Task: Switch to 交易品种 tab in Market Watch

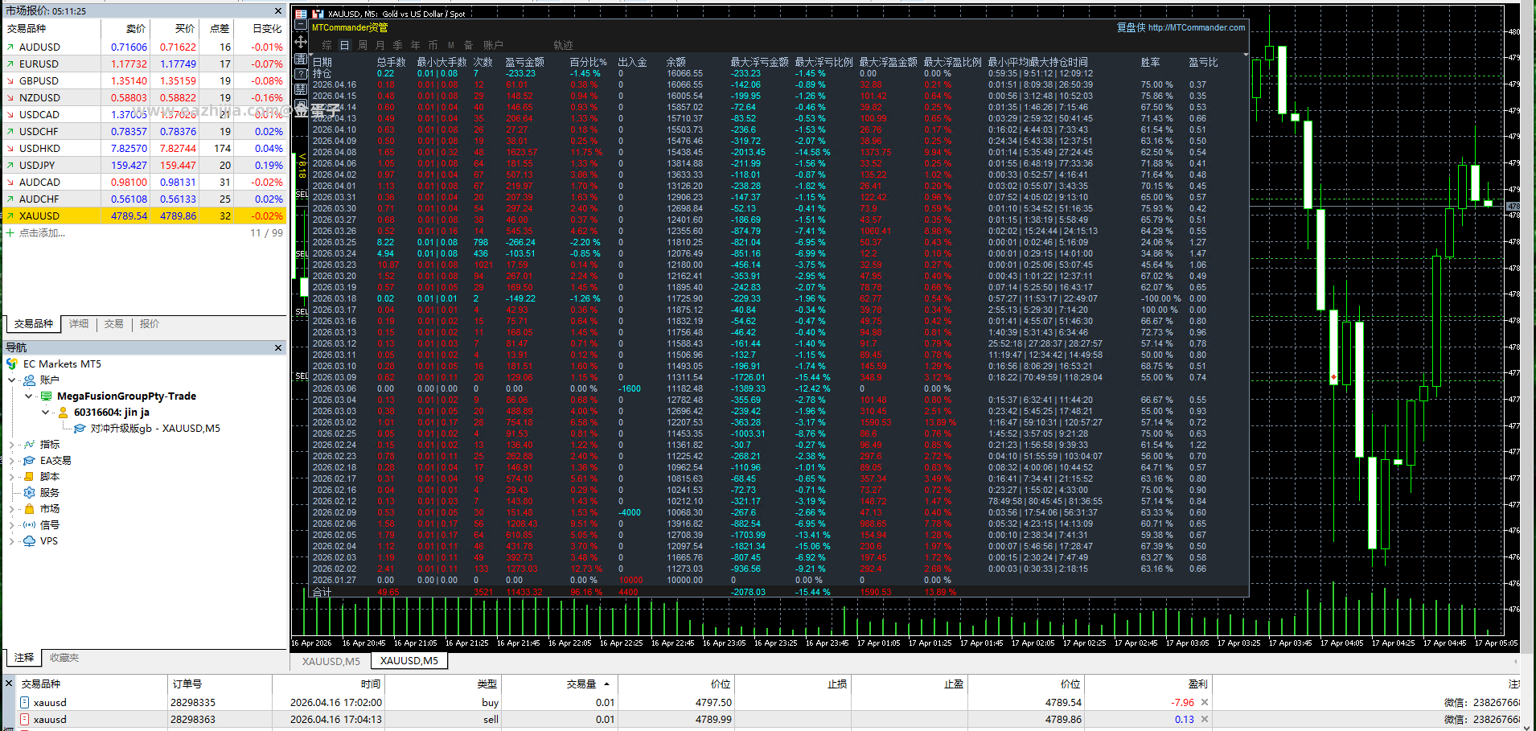Action: click(34, 324)
